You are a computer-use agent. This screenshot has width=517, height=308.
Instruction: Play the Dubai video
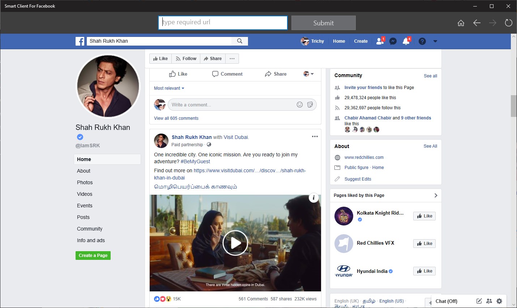point(235,243)
